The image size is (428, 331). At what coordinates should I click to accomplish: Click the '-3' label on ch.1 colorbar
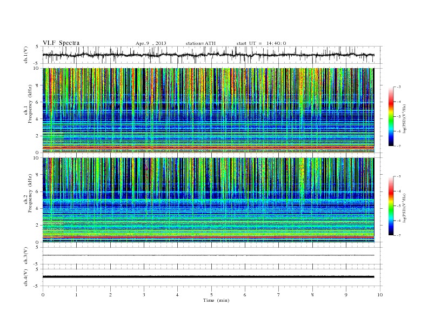coord(399,87)
